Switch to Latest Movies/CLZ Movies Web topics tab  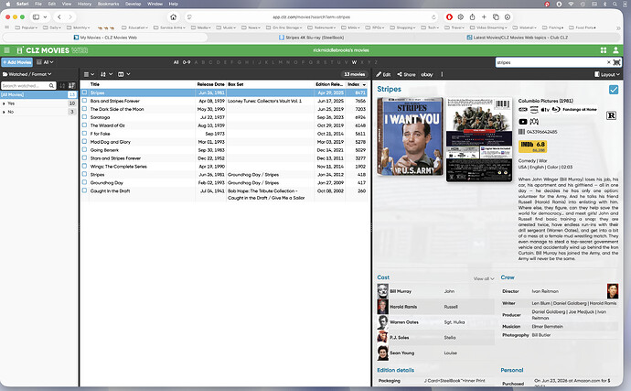point(518,38)
